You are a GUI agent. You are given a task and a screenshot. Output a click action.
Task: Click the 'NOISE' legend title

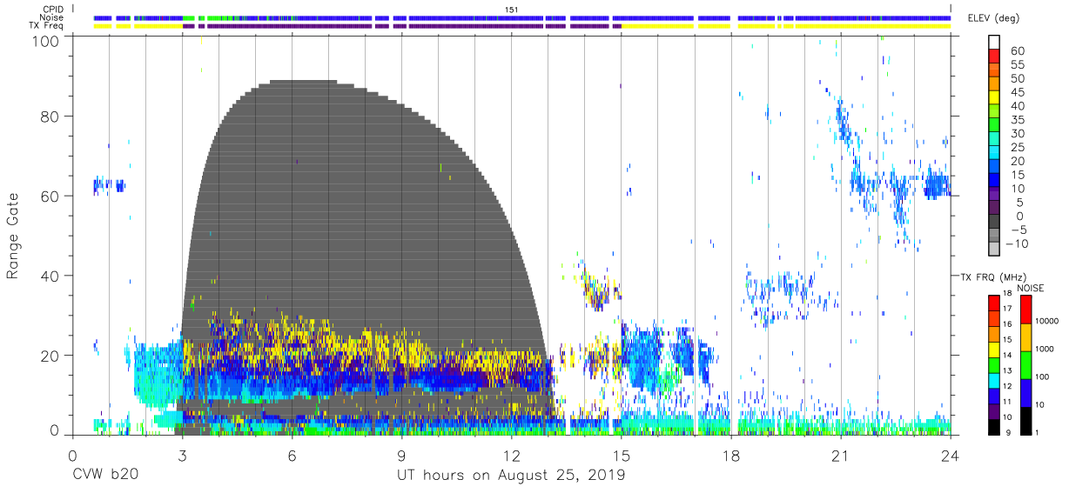[x=1030, y=288]
